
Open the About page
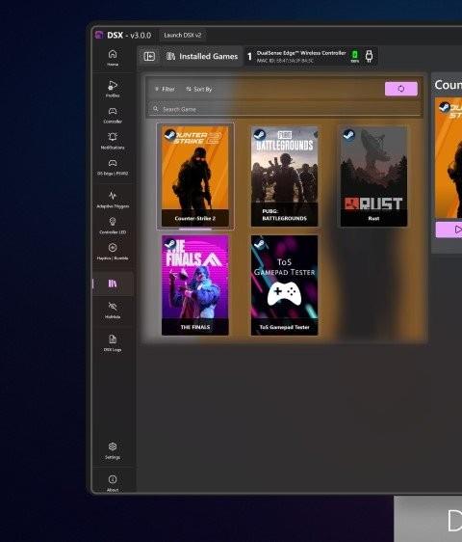tap(113, 483)
